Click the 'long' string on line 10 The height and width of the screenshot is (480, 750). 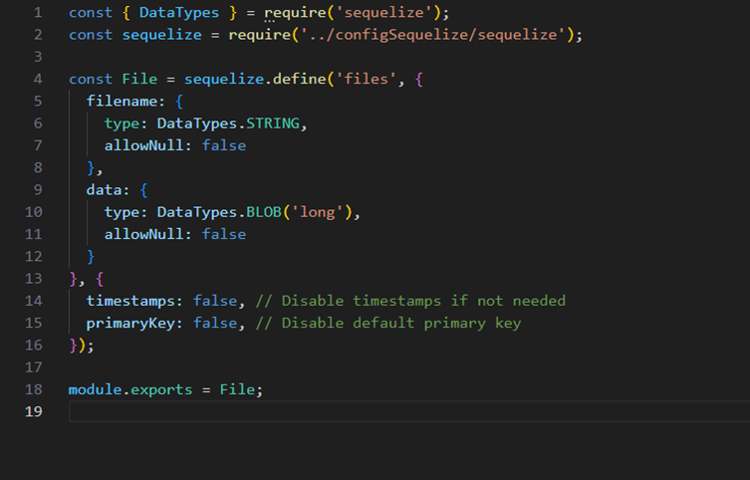(x=317, y=212)
